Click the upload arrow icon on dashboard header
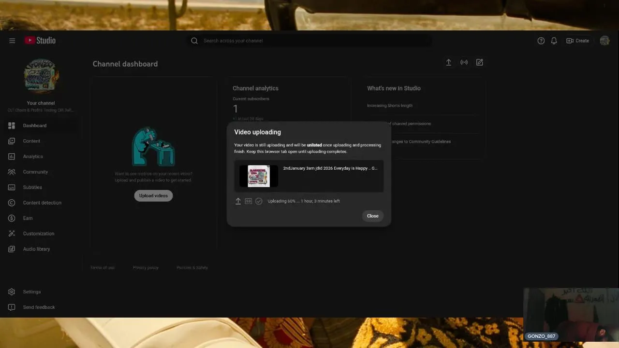 click(x=449, y=62)
